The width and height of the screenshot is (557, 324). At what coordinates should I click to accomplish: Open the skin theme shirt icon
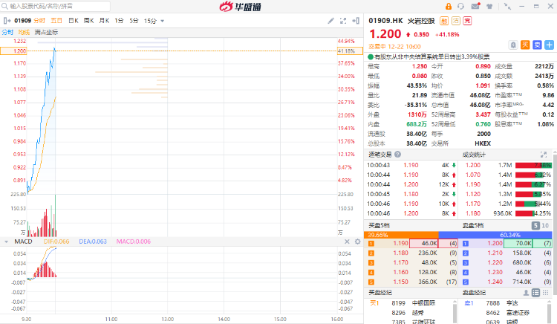click(488, 6)
